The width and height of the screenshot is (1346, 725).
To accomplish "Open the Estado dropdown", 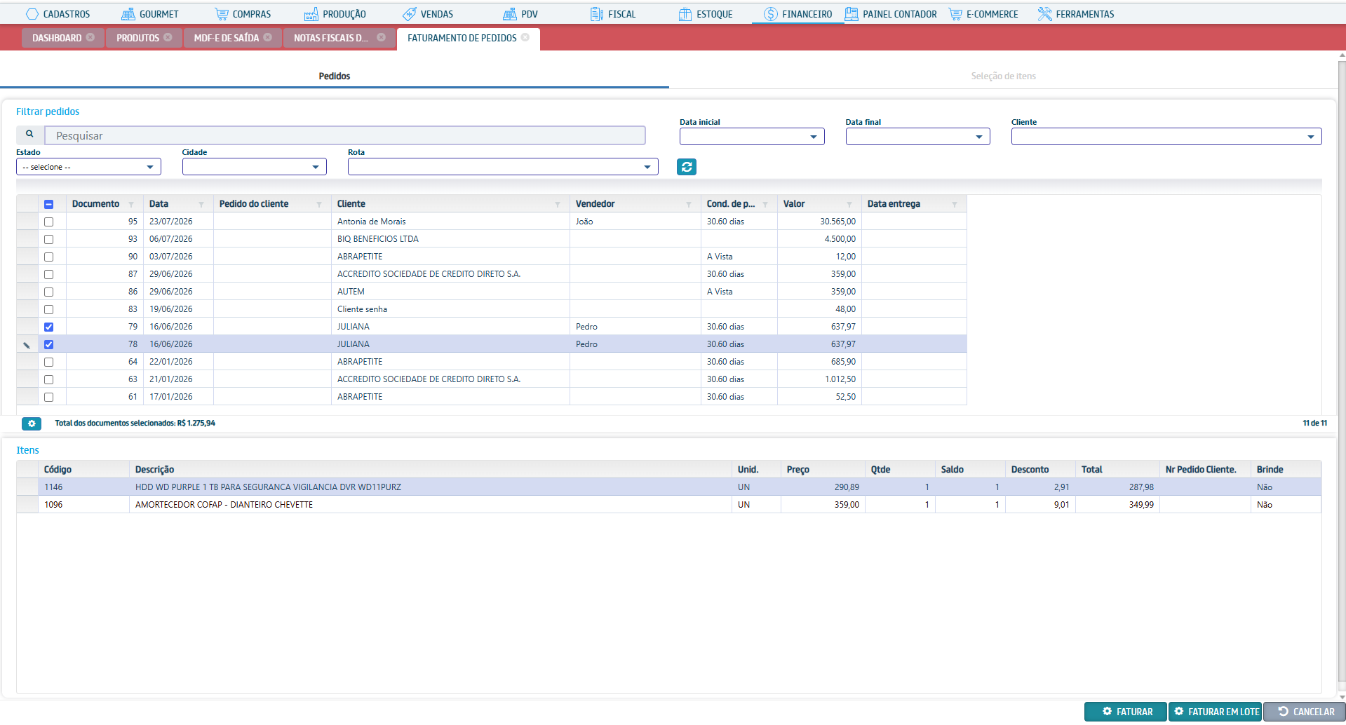I will (88, 167).
